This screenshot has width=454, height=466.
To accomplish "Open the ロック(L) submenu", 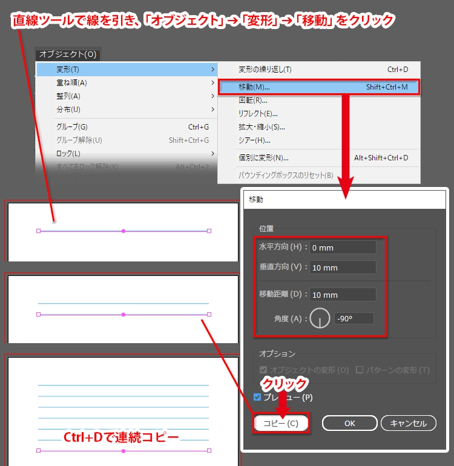I will (127, 153).
